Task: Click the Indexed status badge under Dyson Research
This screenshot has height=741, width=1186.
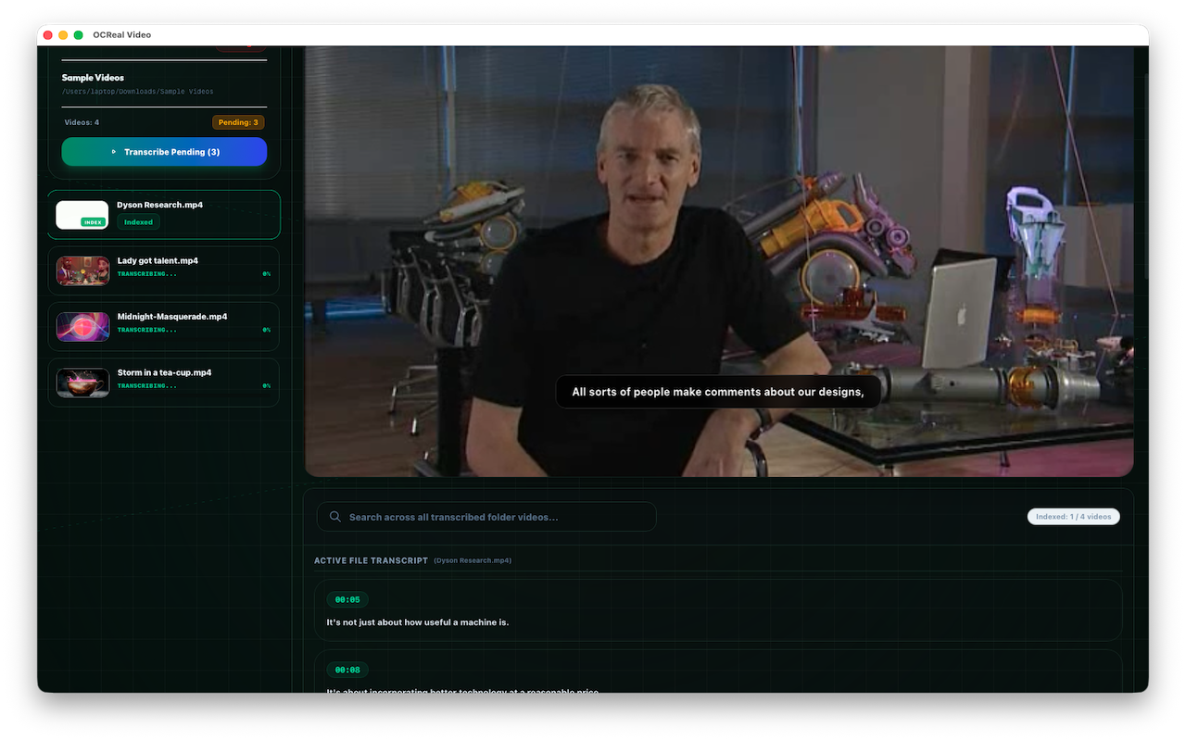Action: tap(138, 222)
